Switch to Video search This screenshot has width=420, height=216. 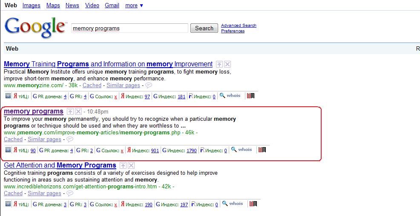[x=92, y=6]
